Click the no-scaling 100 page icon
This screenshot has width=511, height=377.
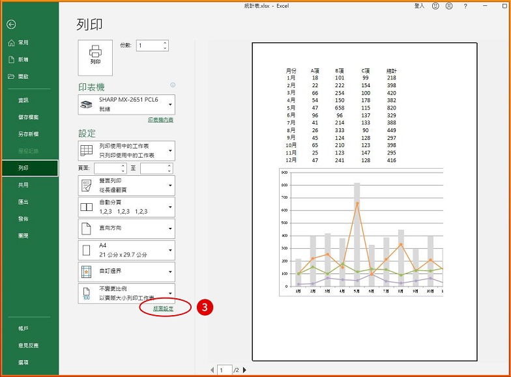86,294
